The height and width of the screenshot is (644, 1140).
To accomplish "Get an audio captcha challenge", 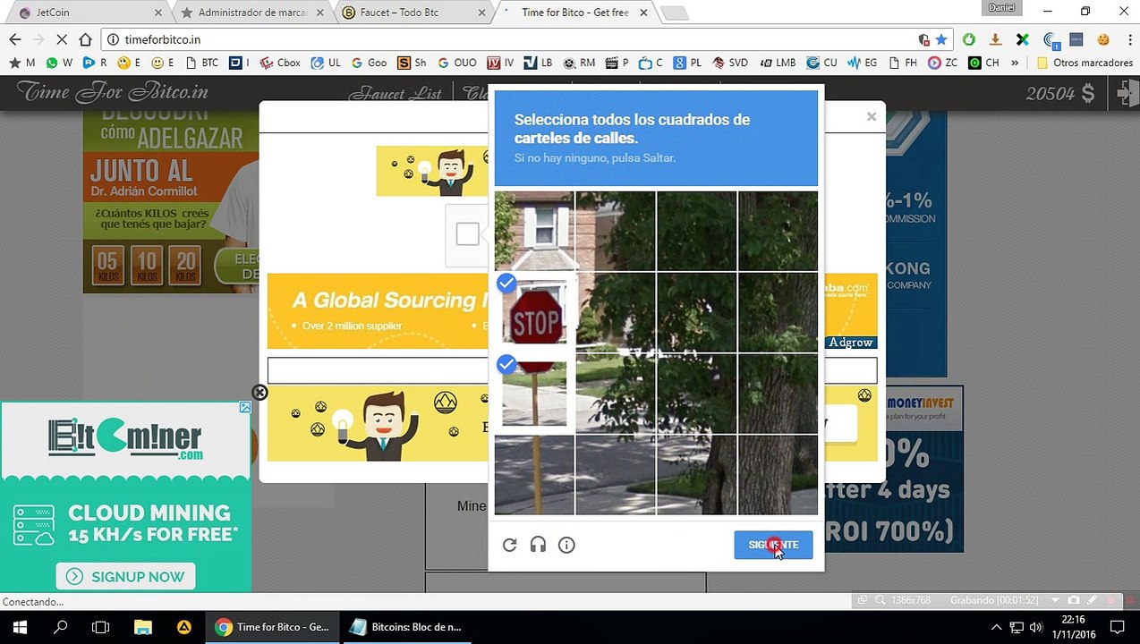I will click(x=538, y=545).
